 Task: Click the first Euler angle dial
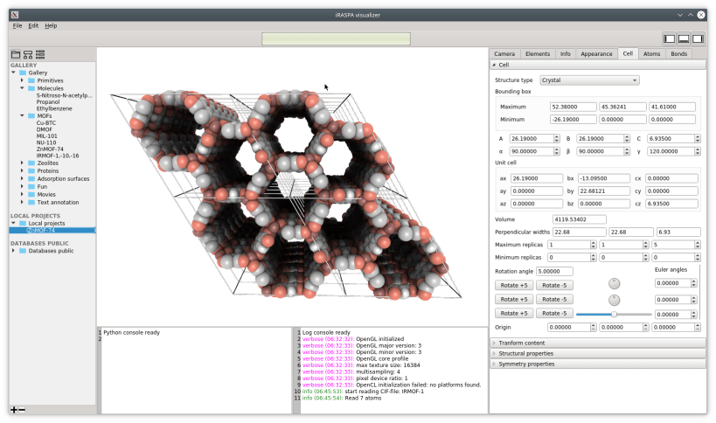615,284
